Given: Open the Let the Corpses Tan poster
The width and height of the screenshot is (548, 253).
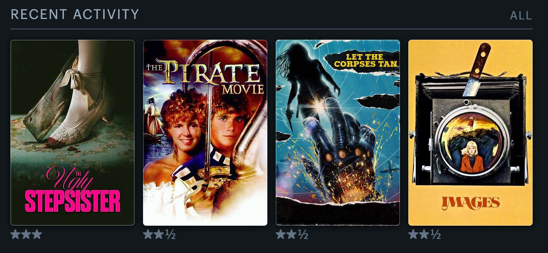Looking at the screenshot, I should click(338, 133).
